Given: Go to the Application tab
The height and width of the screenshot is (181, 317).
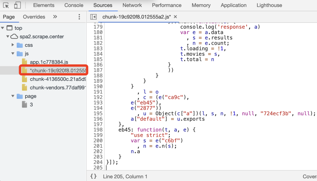Looking at the screenshot, I should coord(234,5).
